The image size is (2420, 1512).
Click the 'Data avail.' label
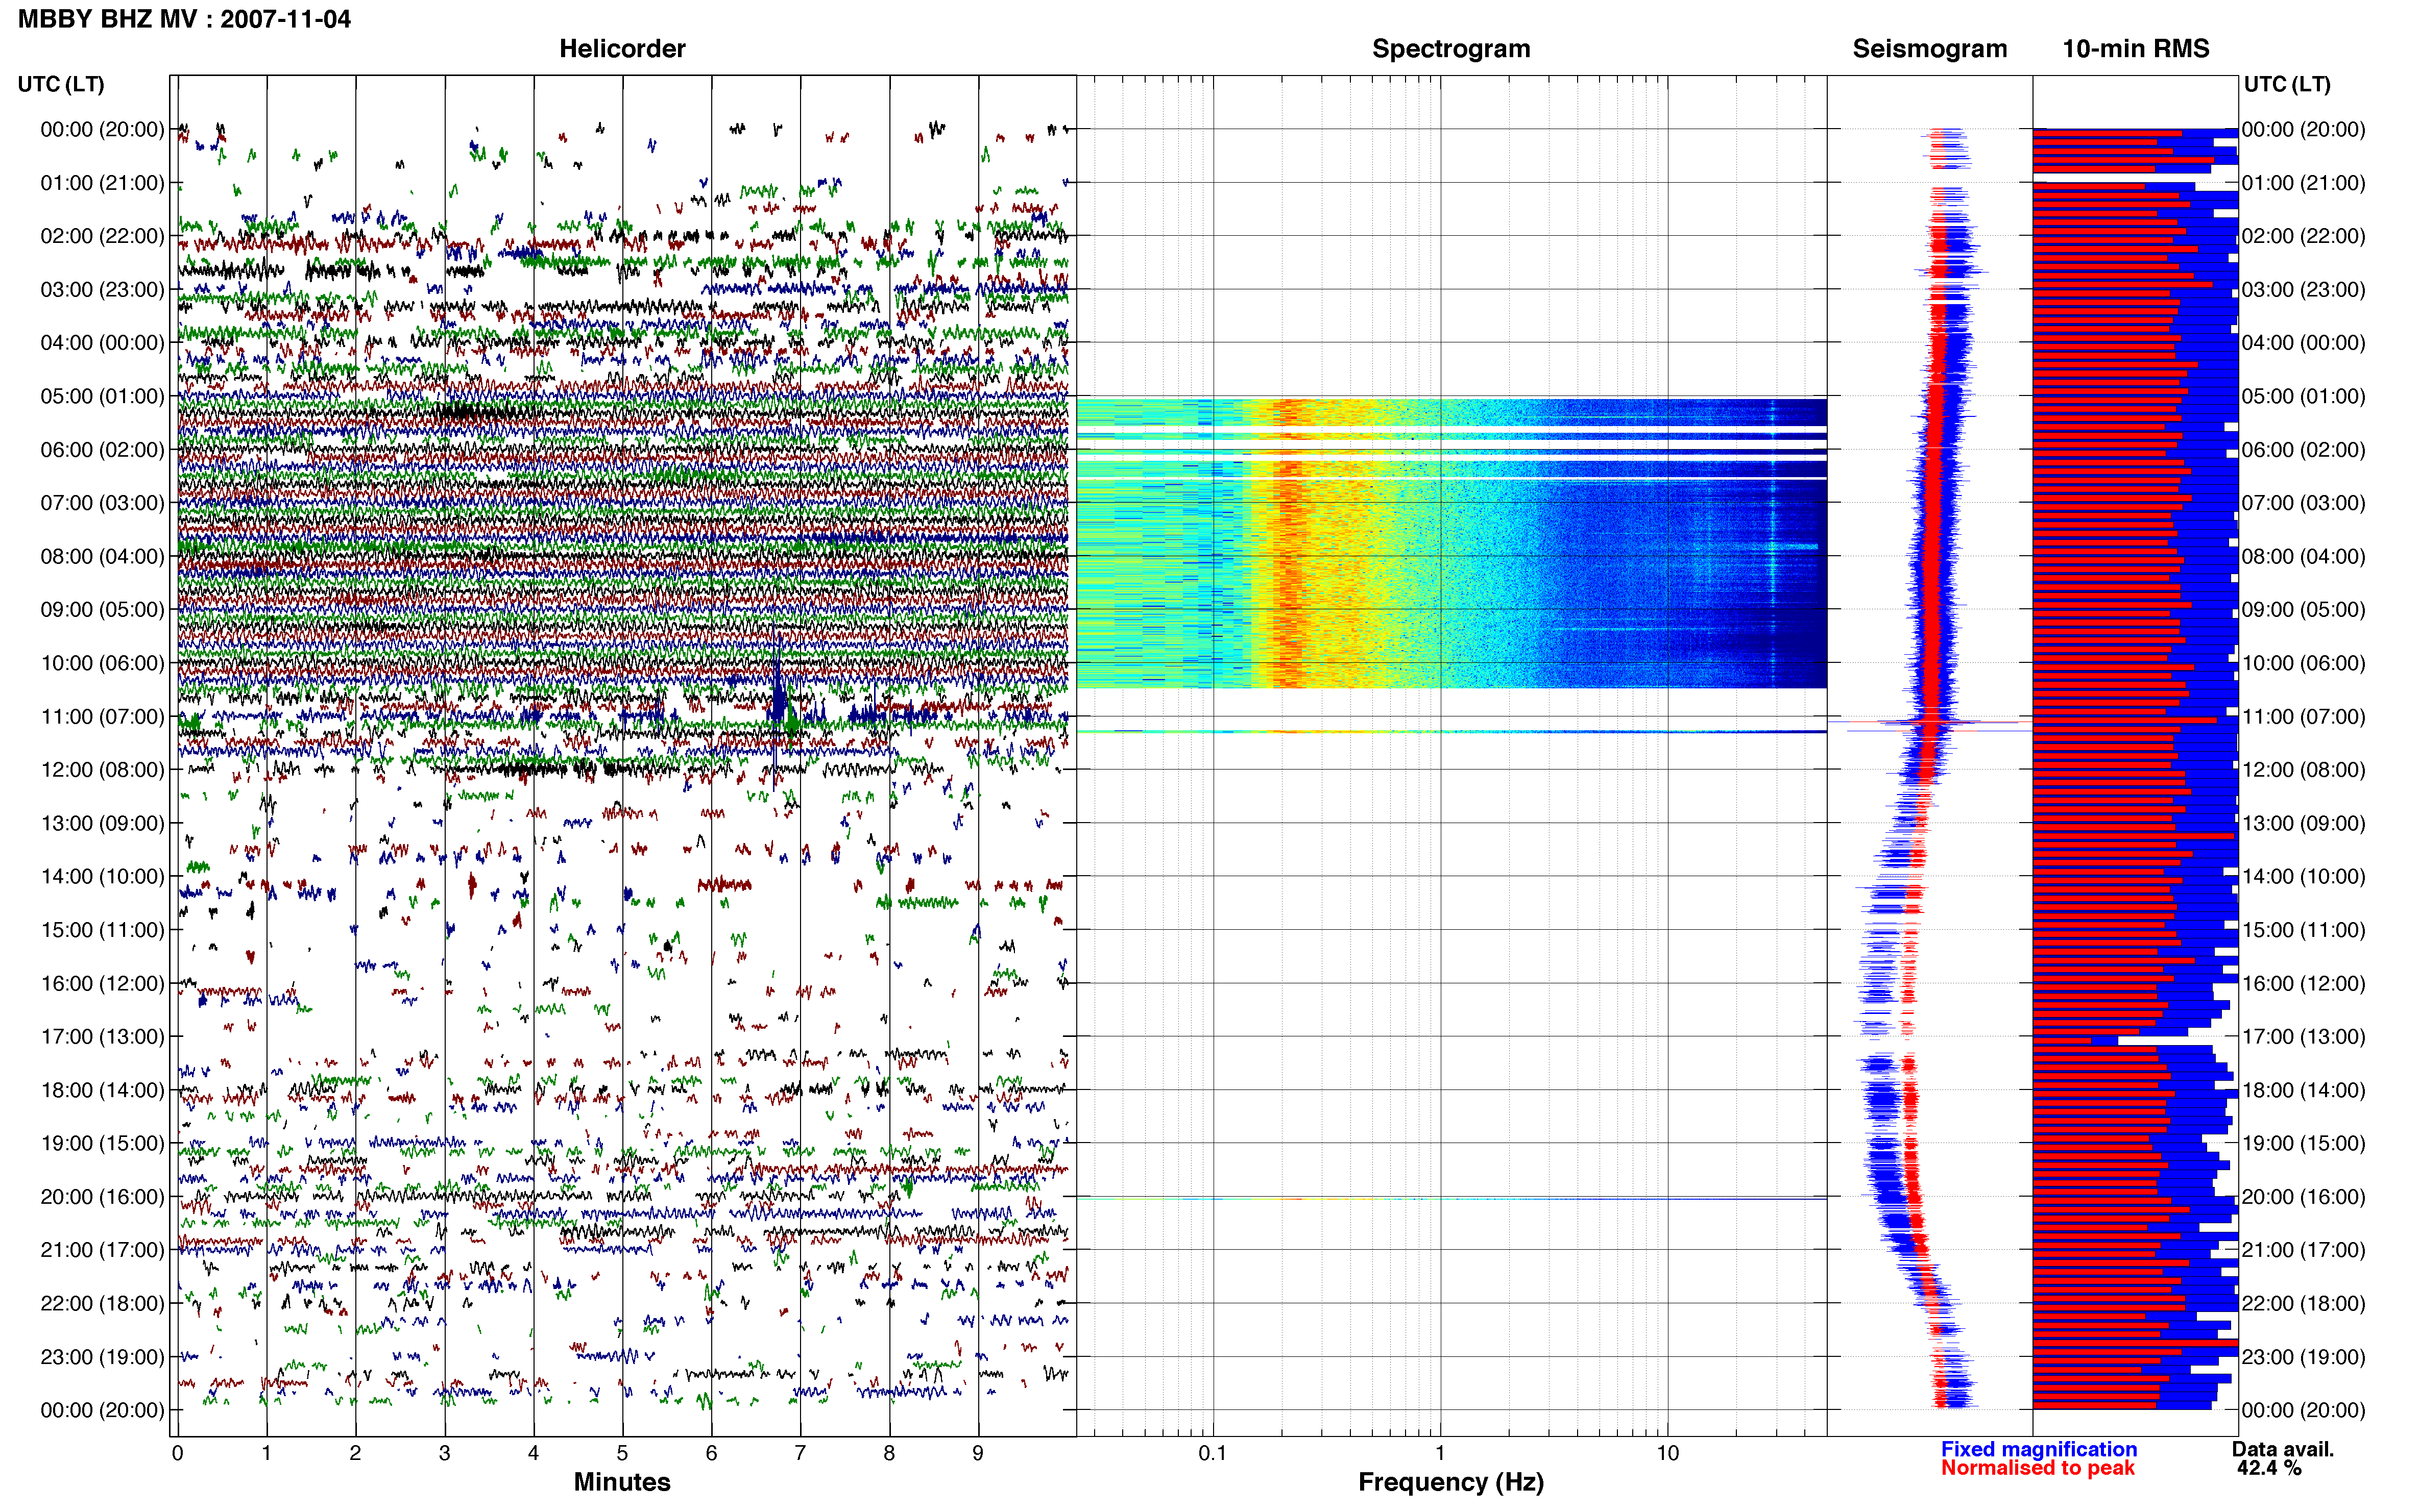click(2283, 1449)
